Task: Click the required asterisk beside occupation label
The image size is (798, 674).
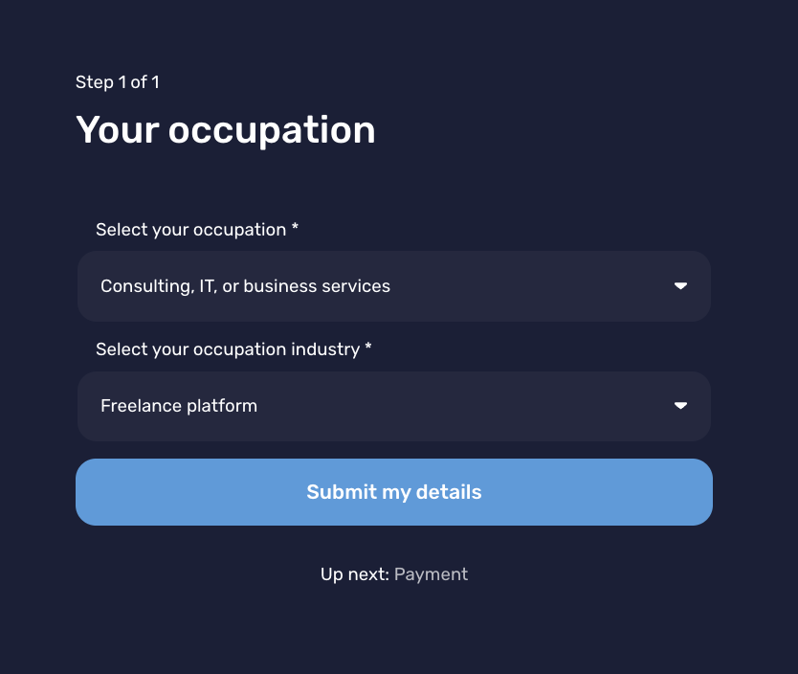Action: [295, 227]
